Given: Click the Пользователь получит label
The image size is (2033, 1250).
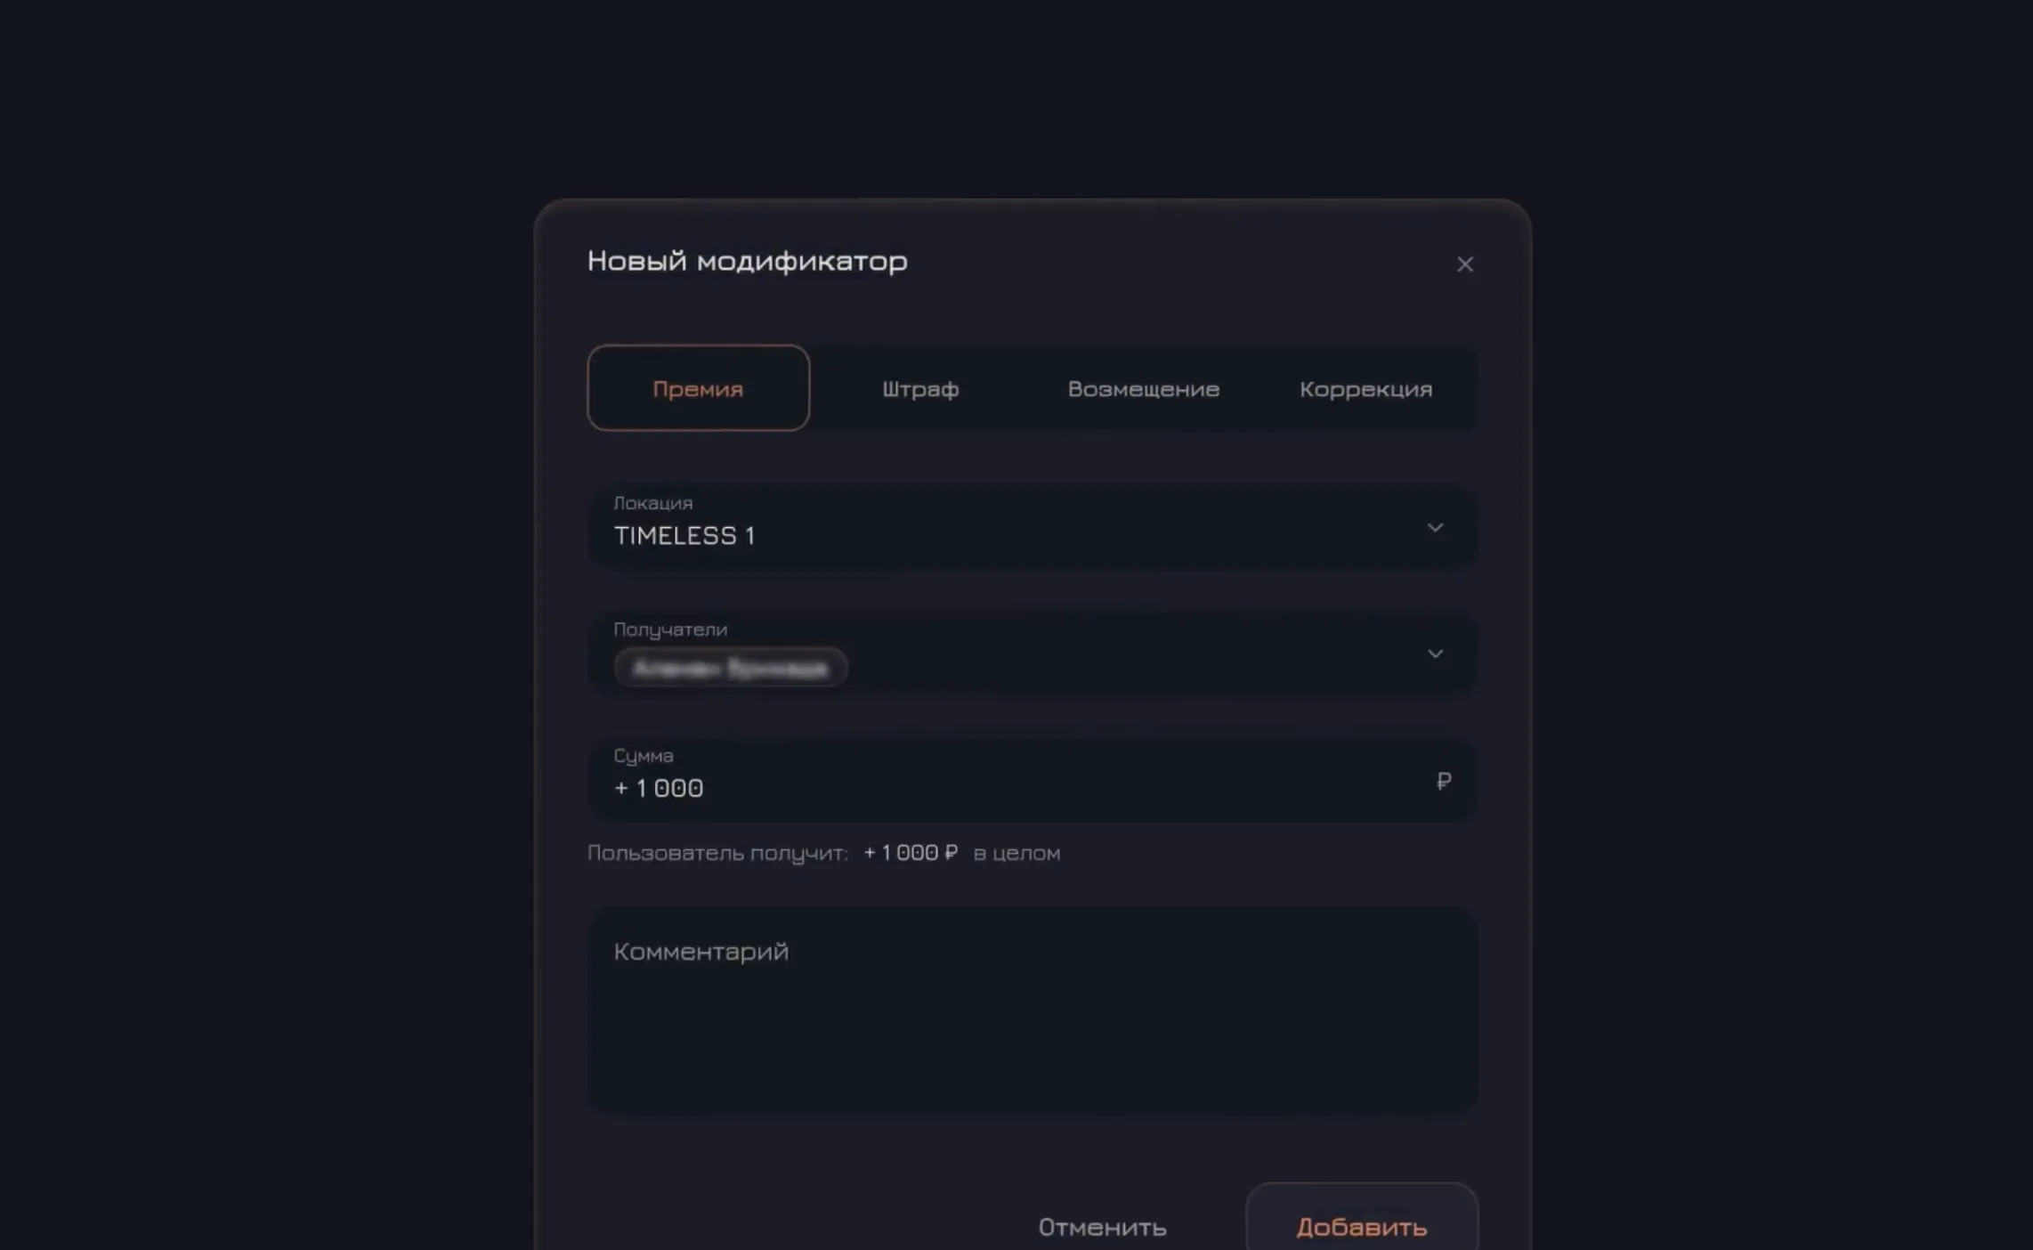Looking at the screenshot, I should tap(717, 853).
